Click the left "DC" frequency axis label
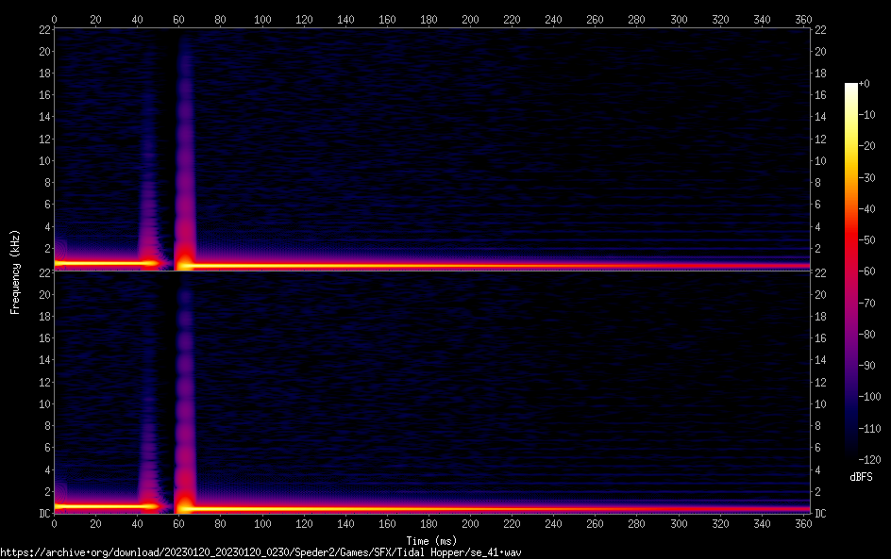This screenshot has height=559, width=891. pos(43,513)
